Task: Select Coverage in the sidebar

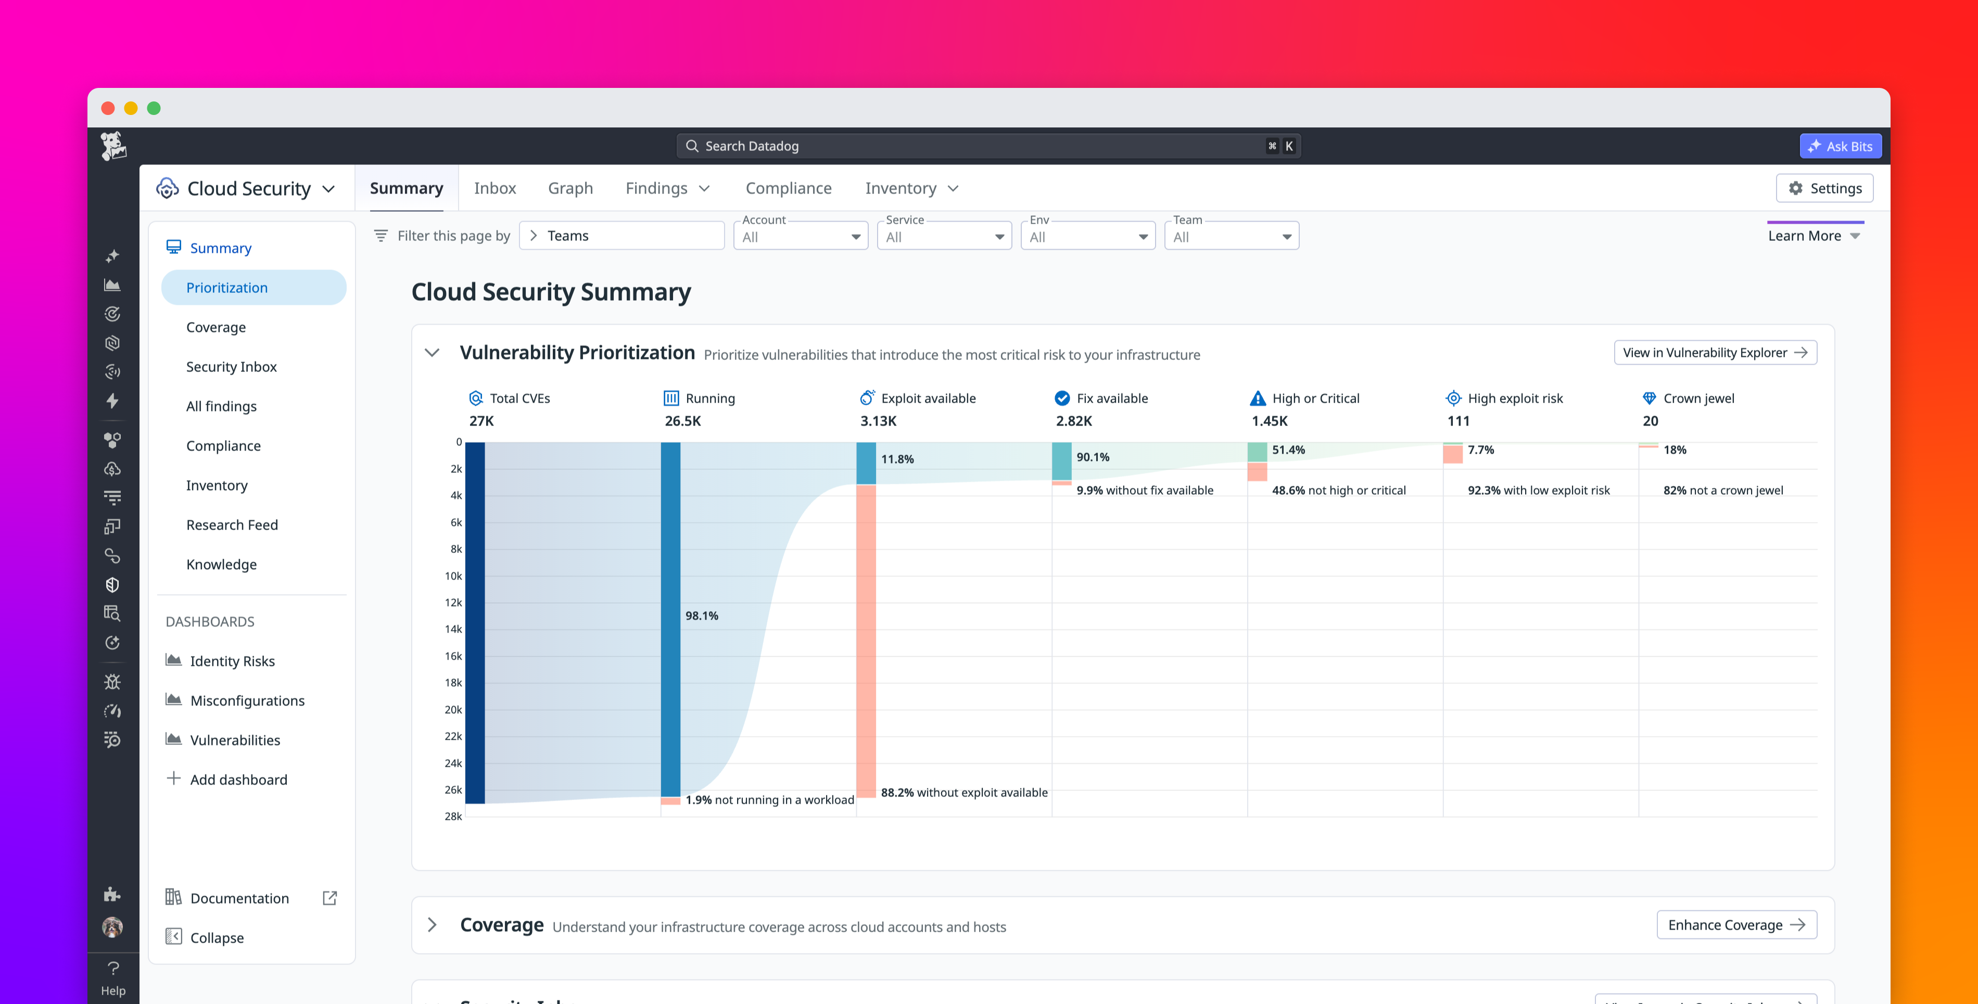Action: click(216, 327)
